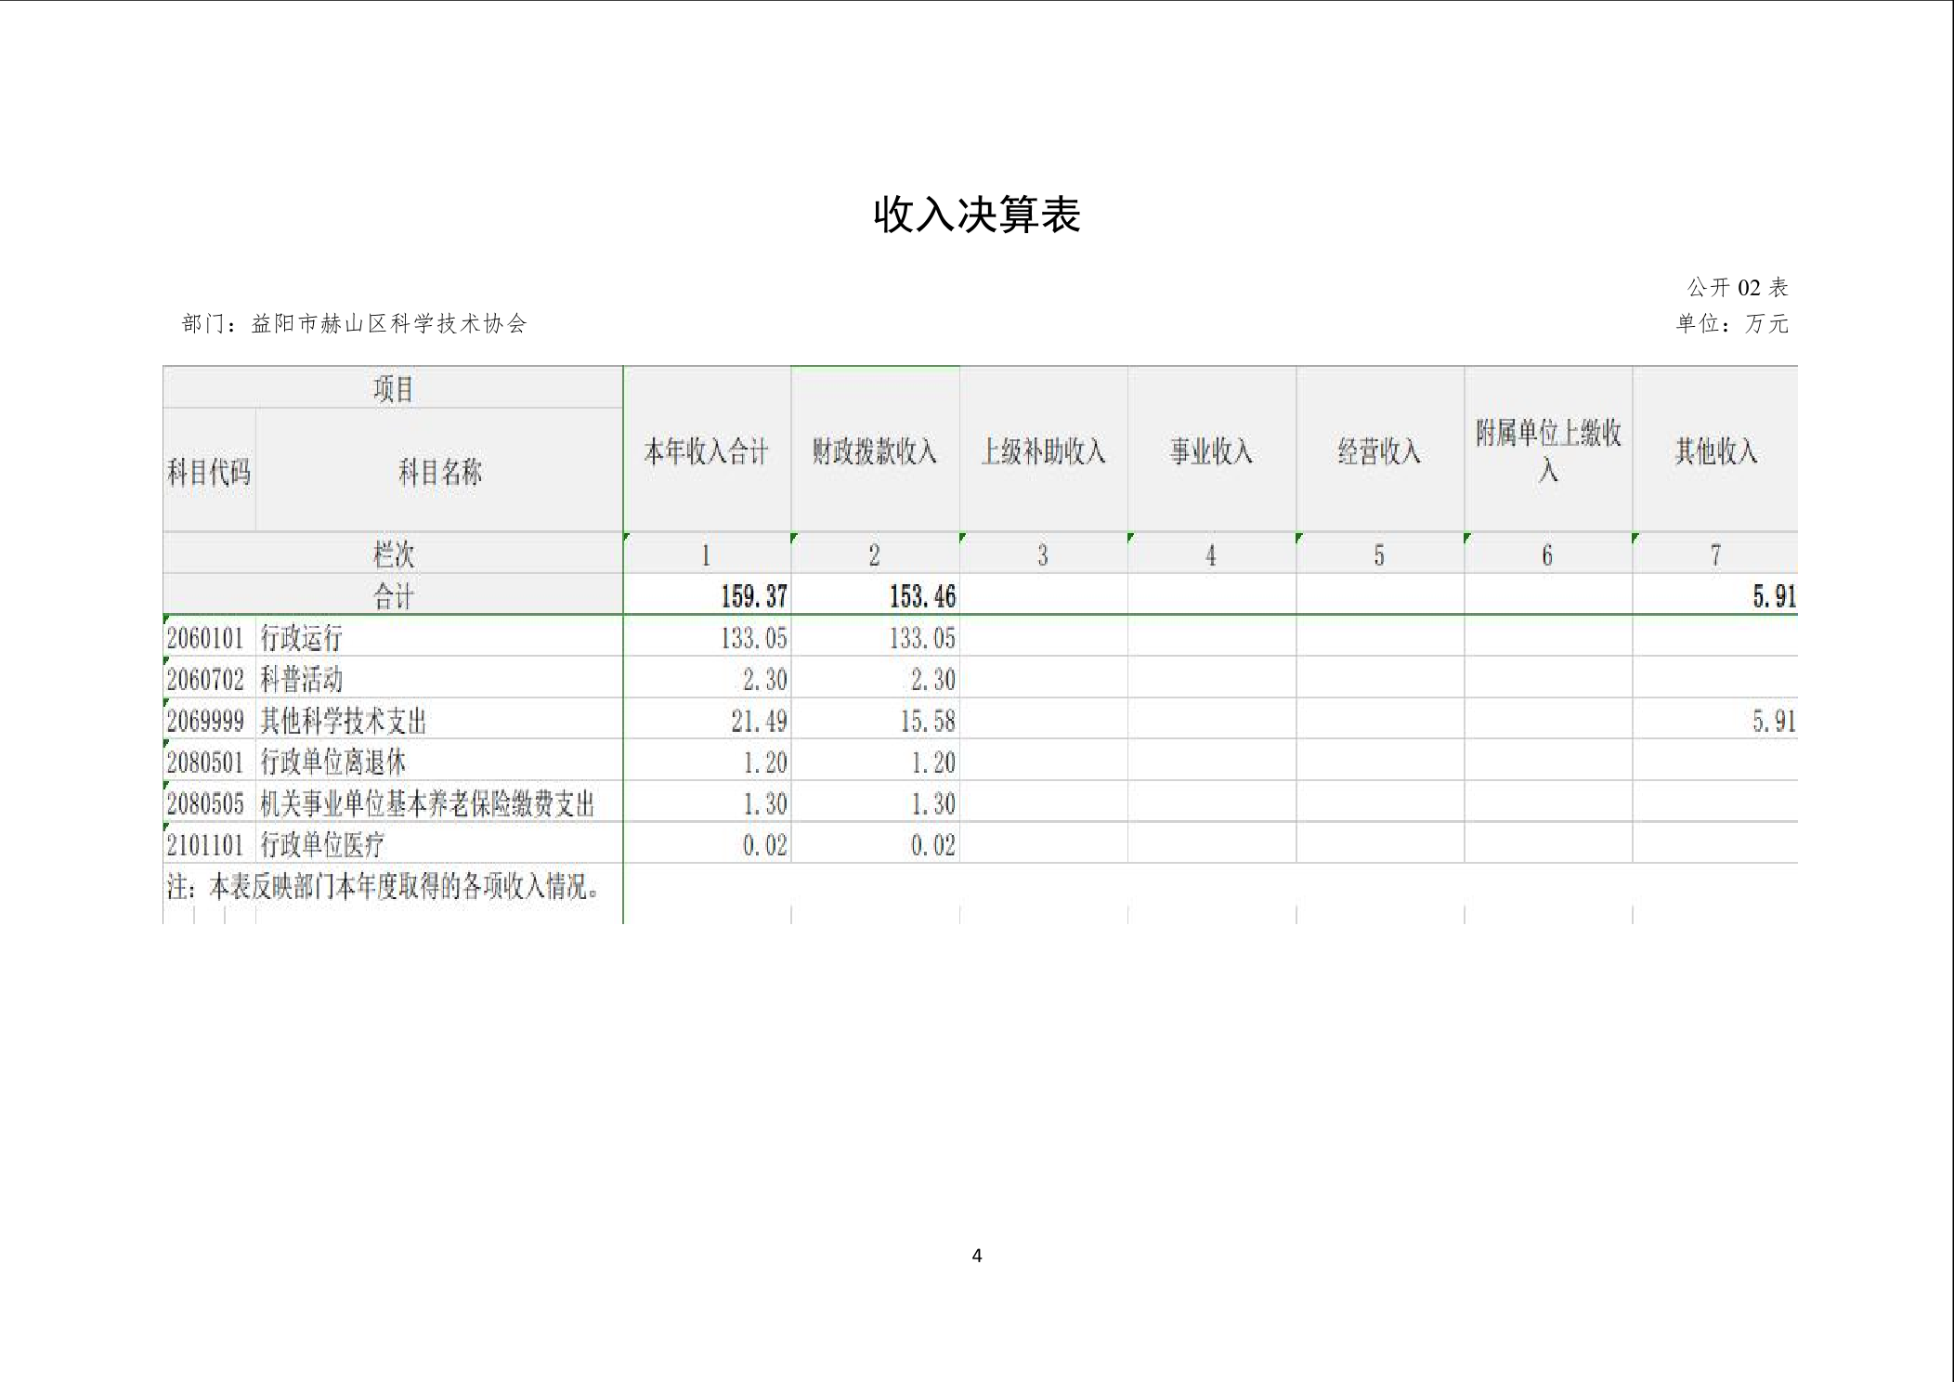1954x1382 pixels.
Task: Click the 5.91 value in 合计 row
Action: coord(1773,596)
